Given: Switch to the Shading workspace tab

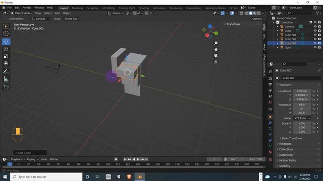Looking at the screenshot, I should point(144,8).
